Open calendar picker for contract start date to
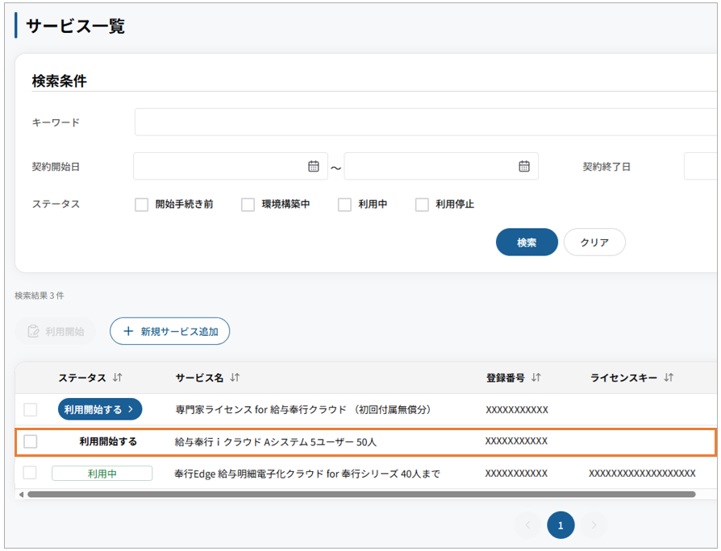The image size is (721, 551). pos(524,166)
